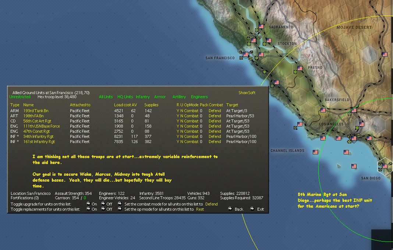Viewport: 393px width, 250px height.
Task: Turn replacements Off for listed units
Action: 103,209
